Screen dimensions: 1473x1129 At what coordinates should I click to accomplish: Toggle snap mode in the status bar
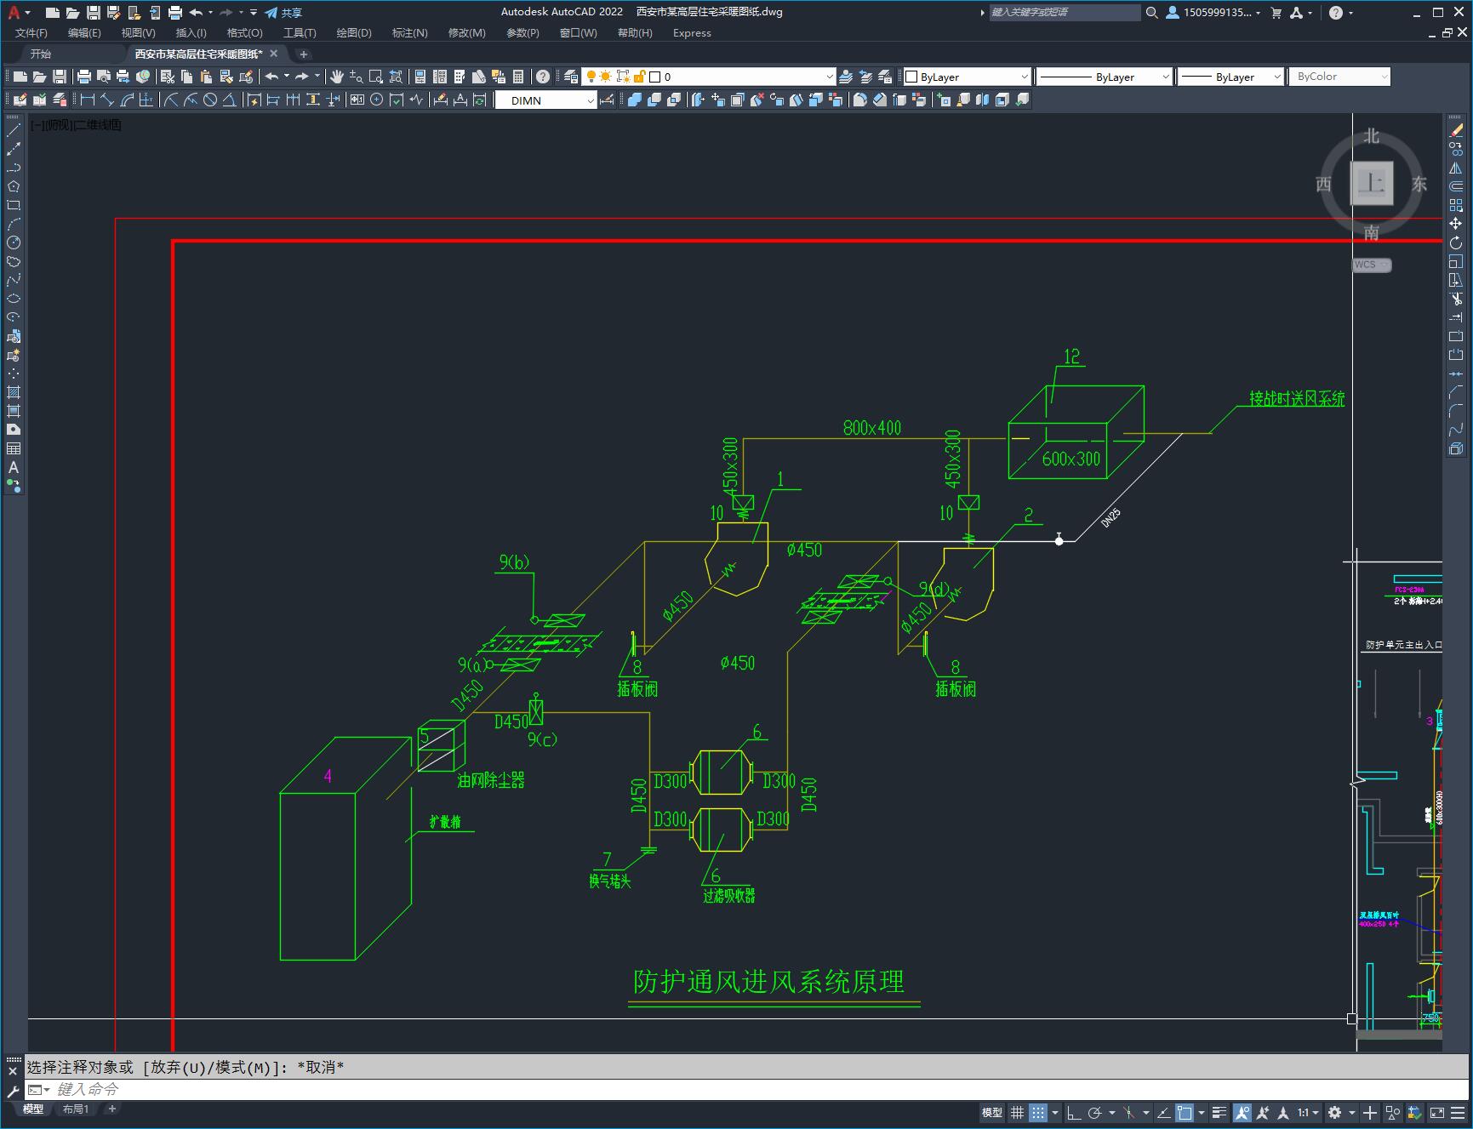[1037, 1112]
